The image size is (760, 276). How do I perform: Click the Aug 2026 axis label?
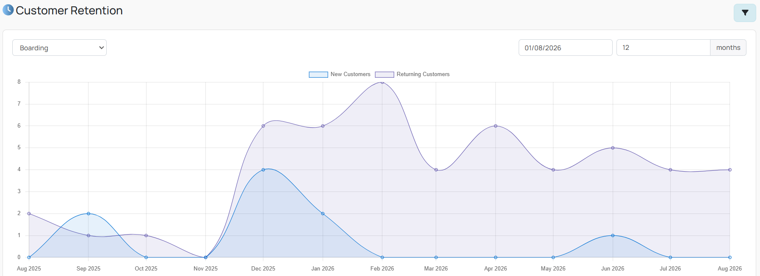(730, 269)
